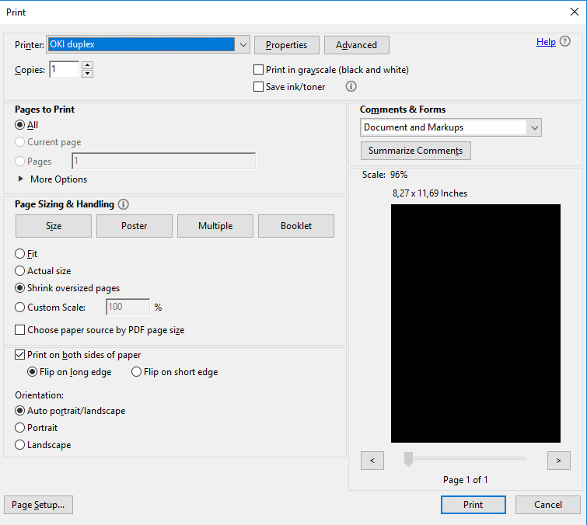Increase copies with the up arrow
This screenshot has height=525, width=587.
coord(87,65)
